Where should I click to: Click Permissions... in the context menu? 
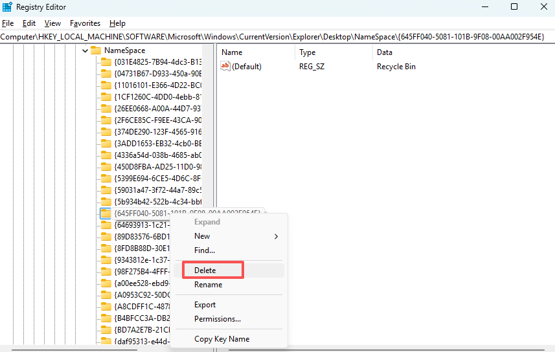(x=218, y=319)
